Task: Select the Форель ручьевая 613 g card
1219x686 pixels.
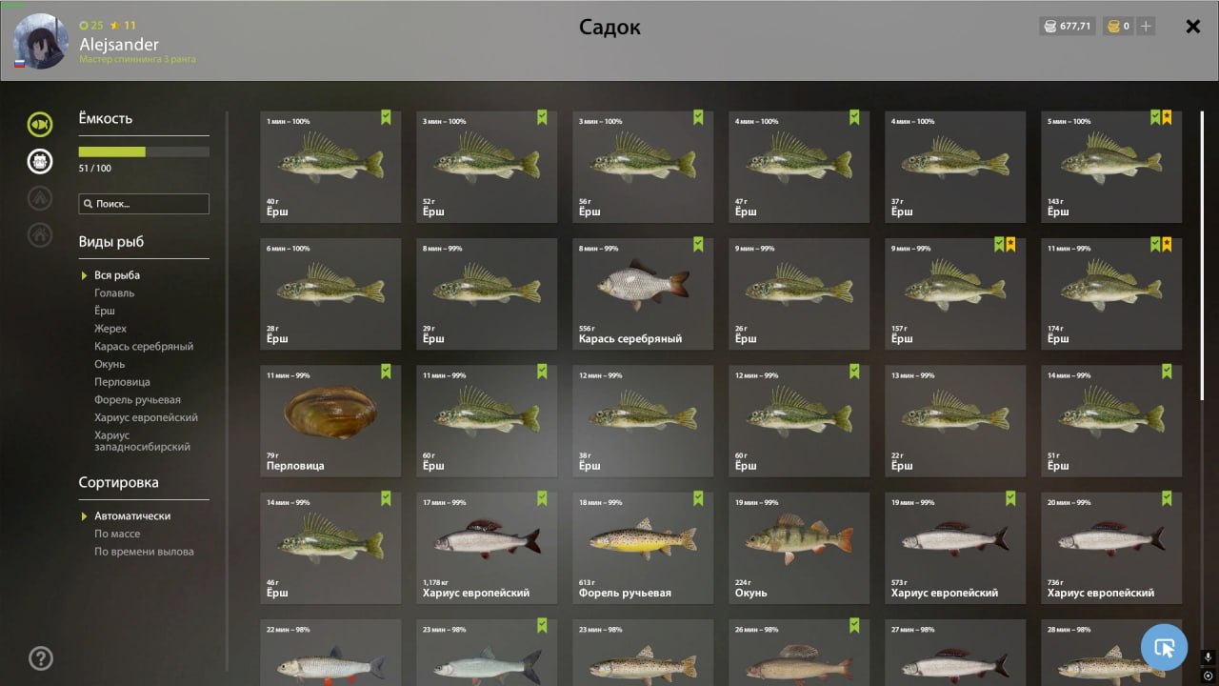Action: 643,547
